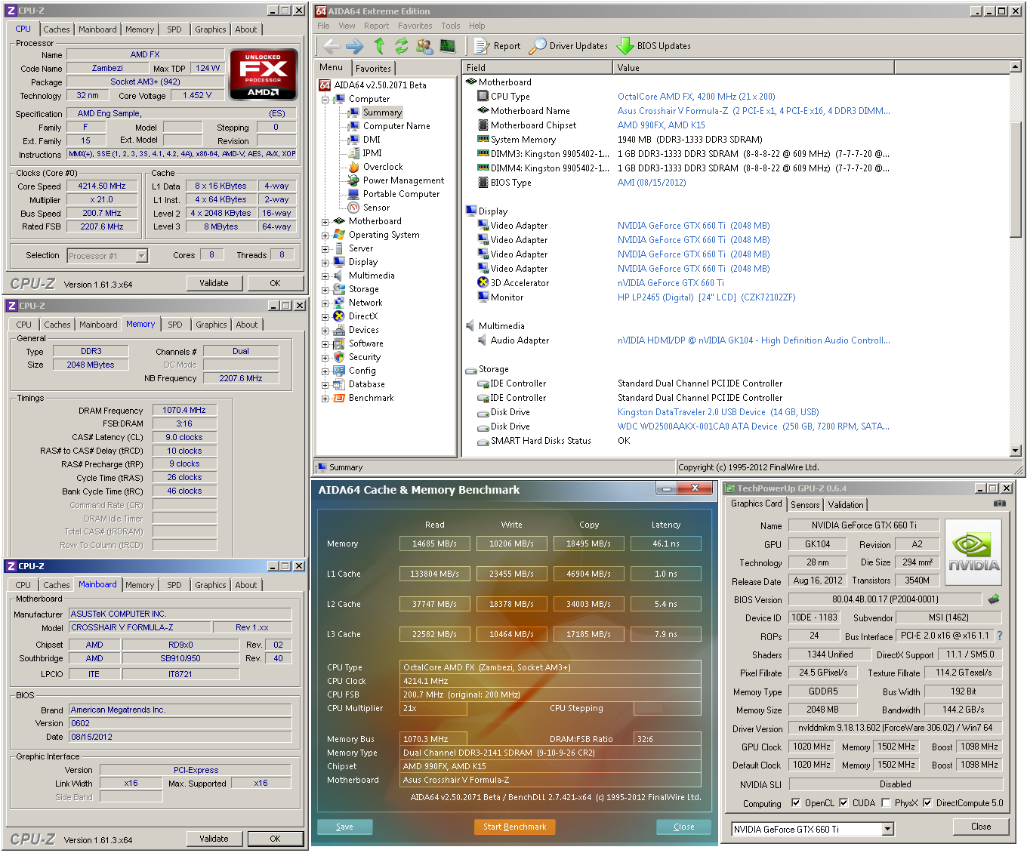Expand the Database node in AIDA64 tree
Screen dimensions: 1027x853
[x=325, y=385]
